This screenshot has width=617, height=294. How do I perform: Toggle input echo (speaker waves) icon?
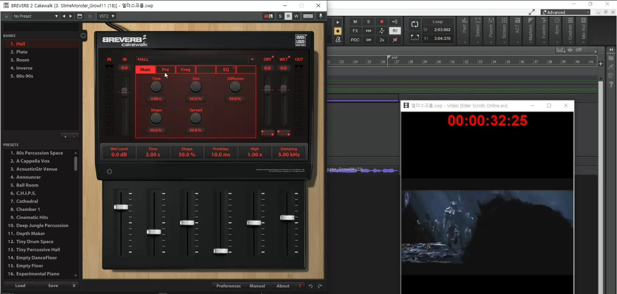tap(395, 22)
